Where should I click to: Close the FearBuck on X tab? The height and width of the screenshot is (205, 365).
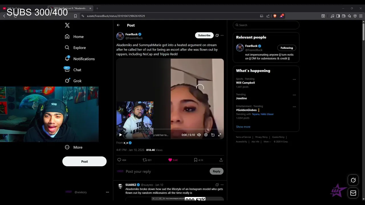point(90,8)
